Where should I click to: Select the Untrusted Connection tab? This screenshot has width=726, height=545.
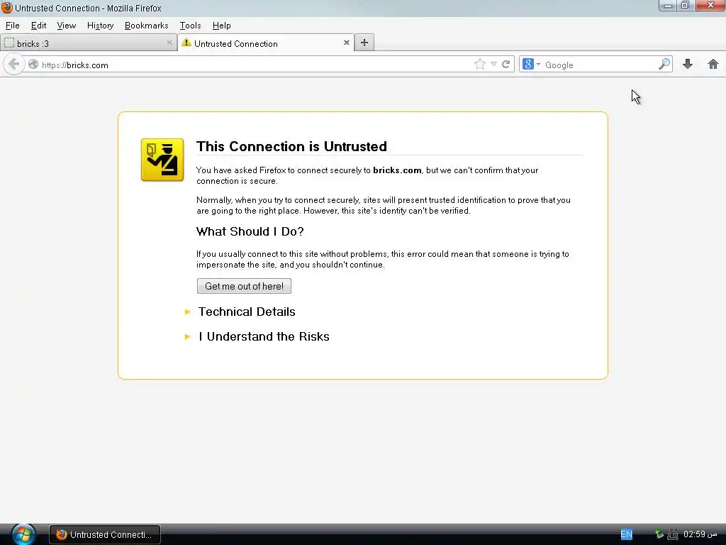tap(266, 43)
